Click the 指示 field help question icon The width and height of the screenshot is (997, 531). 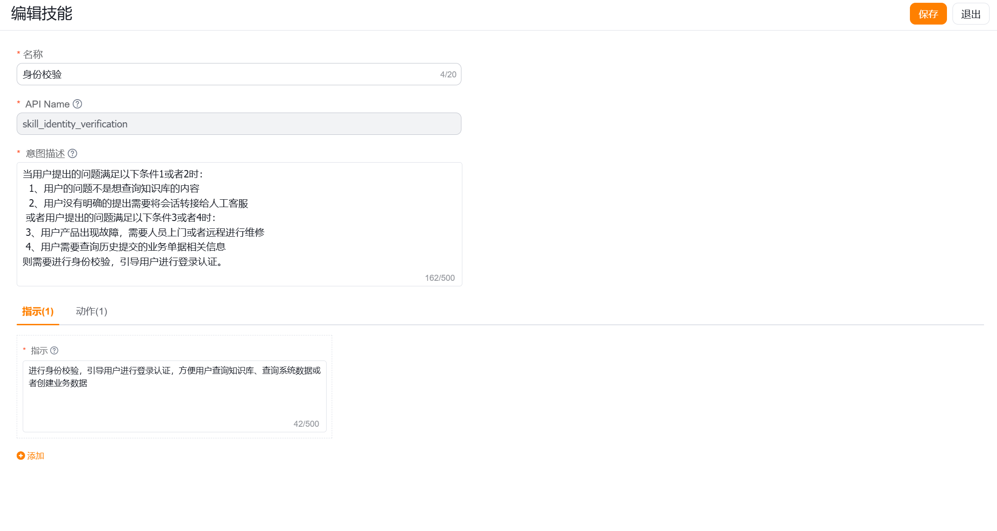click(x=54, y=350)
